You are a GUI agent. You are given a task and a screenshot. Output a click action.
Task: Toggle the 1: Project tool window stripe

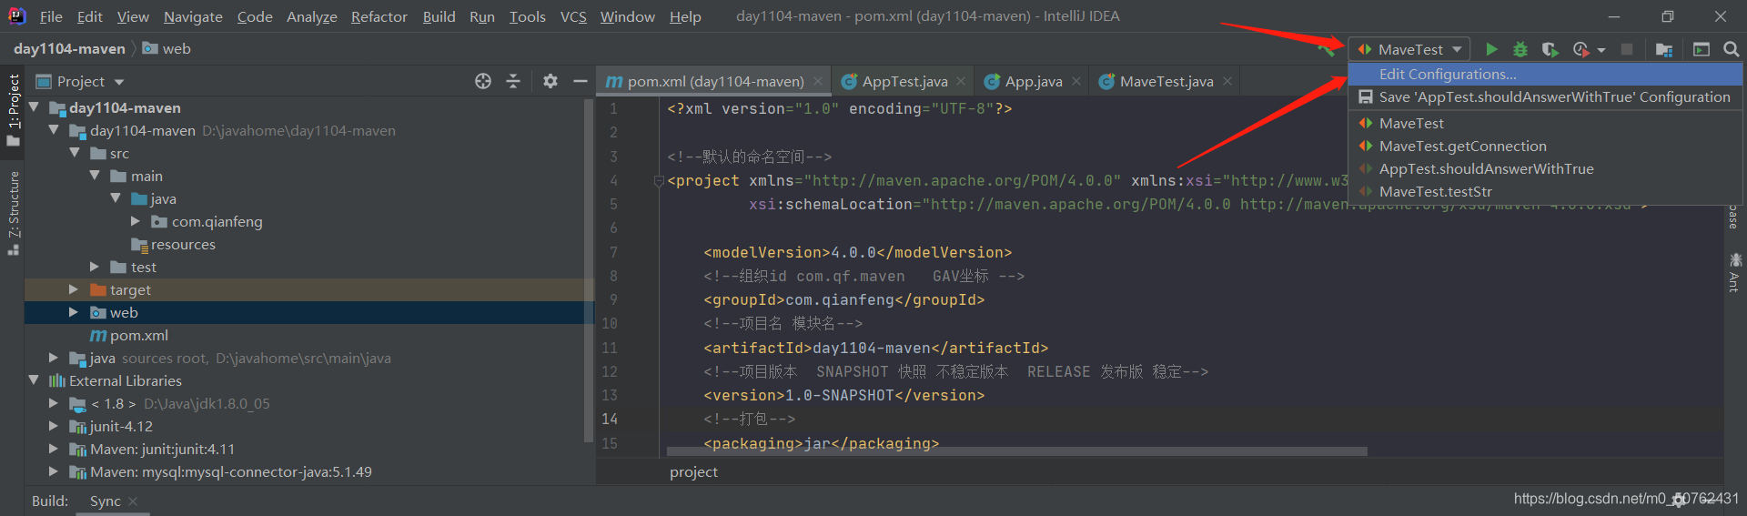(x=13, y=110)
